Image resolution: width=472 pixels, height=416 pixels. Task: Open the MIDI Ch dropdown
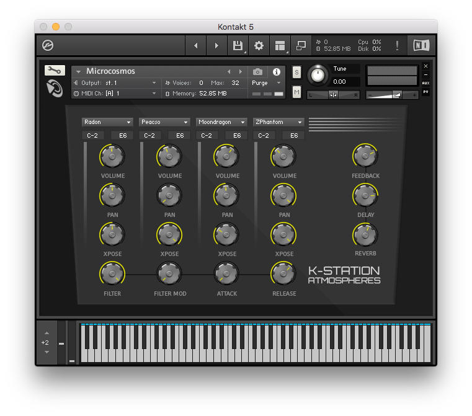(x=115, y=94)
